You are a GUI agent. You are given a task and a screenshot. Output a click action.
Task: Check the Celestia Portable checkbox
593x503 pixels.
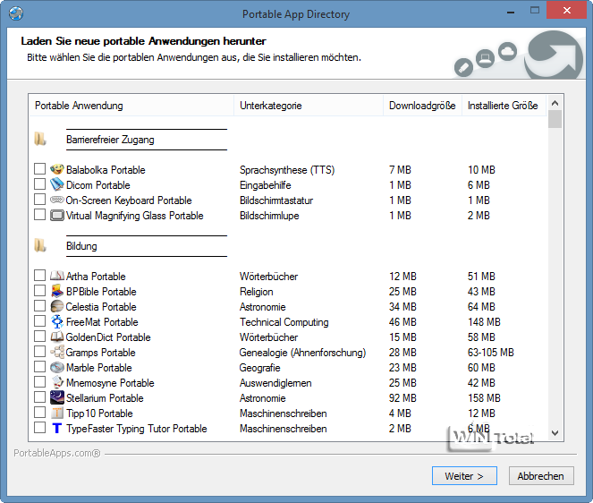(x=39, y=305)
